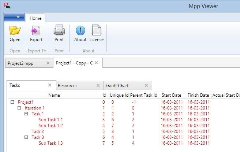This screenshot has height=152, width=240.
Task: Close the Project2.mpp tab
Action: 48,63
